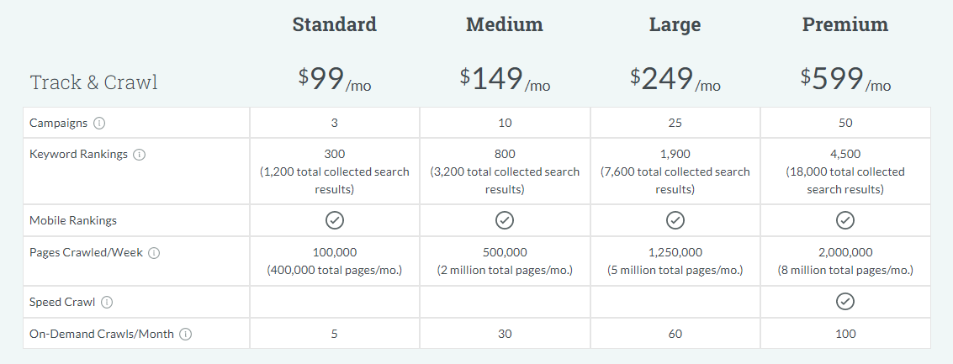
Task: Click the $99/mo Standard price
Action: [x=334, y=79]
